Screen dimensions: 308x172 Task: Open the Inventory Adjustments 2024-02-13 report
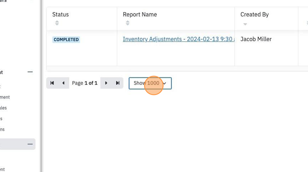179,39
